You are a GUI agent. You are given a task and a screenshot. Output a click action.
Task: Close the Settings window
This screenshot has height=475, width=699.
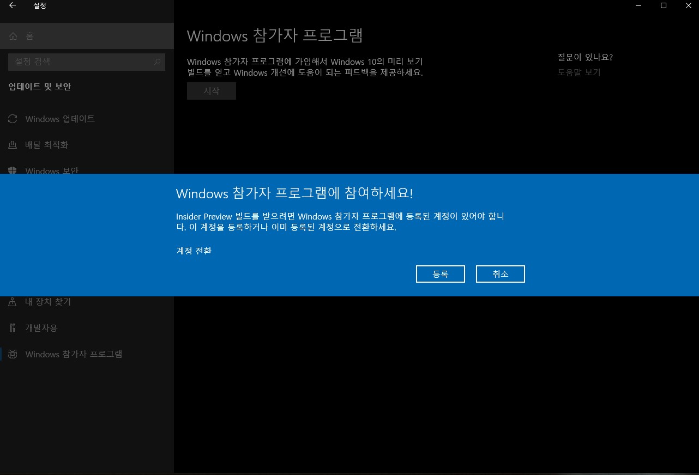[688, 5]
